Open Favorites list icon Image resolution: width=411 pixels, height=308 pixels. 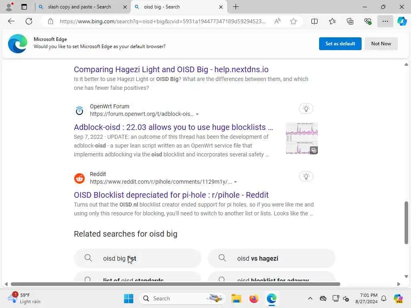point(332,21)
